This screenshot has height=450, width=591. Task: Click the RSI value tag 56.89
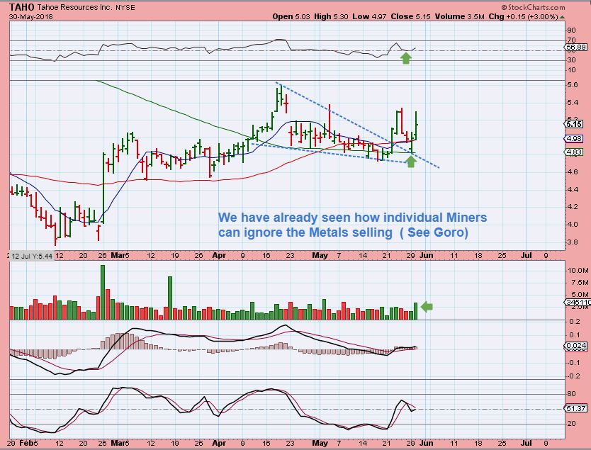[575, 47]
